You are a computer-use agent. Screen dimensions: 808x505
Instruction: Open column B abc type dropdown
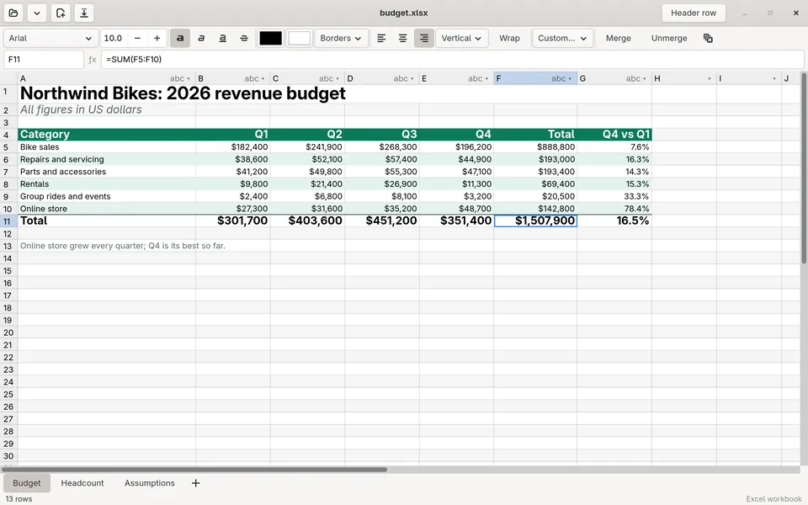click(x=254, y=78)
